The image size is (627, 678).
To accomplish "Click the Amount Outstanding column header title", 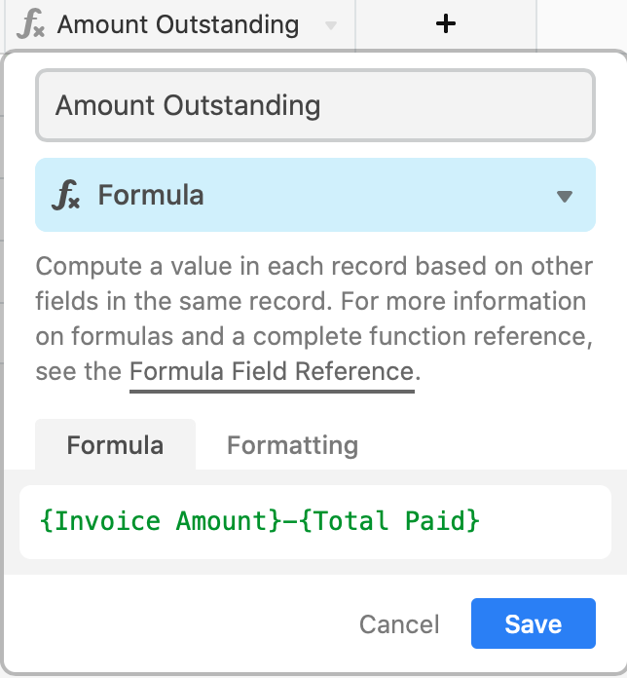I will point(178,24).
